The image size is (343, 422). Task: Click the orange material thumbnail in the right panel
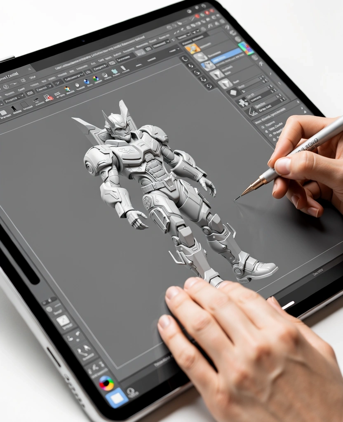(193, 49)
